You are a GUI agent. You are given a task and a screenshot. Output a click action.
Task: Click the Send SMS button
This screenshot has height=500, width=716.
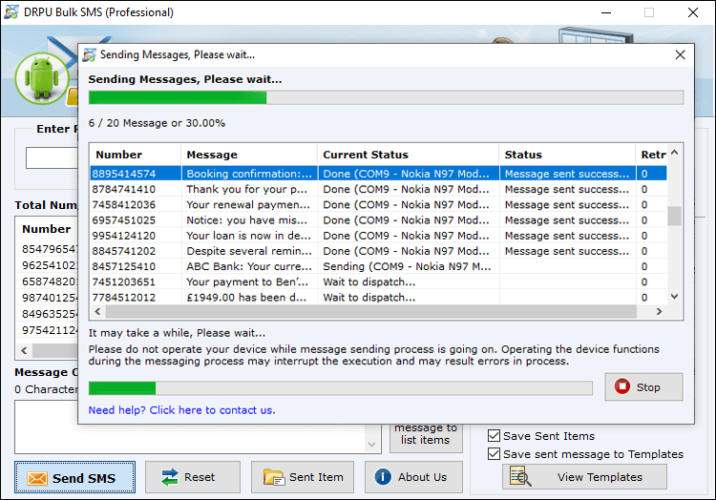[x=74, y=477]
